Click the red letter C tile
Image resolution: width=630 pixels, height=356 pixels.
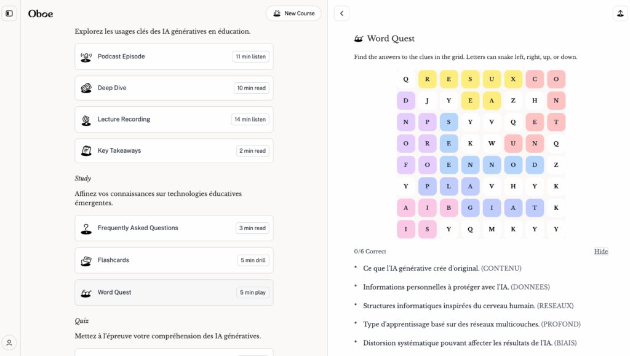535,79
